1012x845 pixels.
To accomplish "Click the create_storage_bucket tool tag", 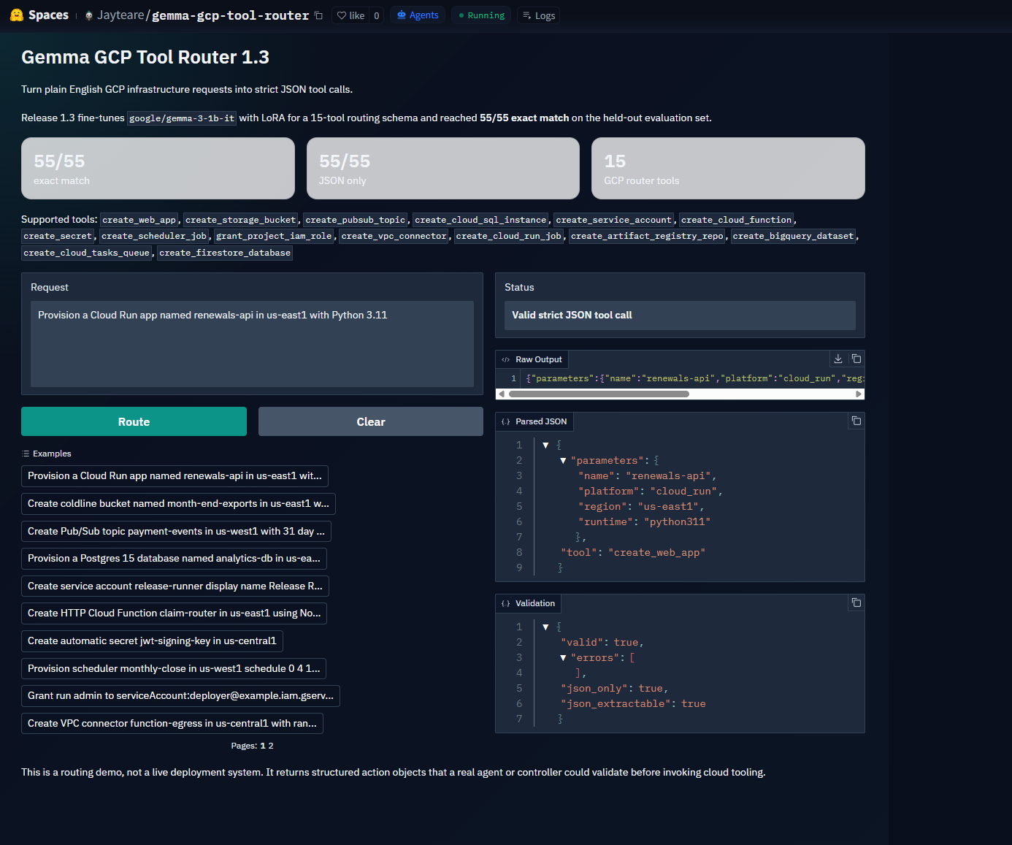I will click(x=241, y=220).
